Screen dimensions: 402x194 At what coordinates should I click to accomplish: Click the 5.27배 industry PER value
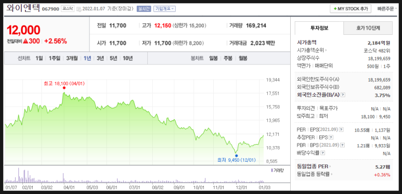point(383,167)
